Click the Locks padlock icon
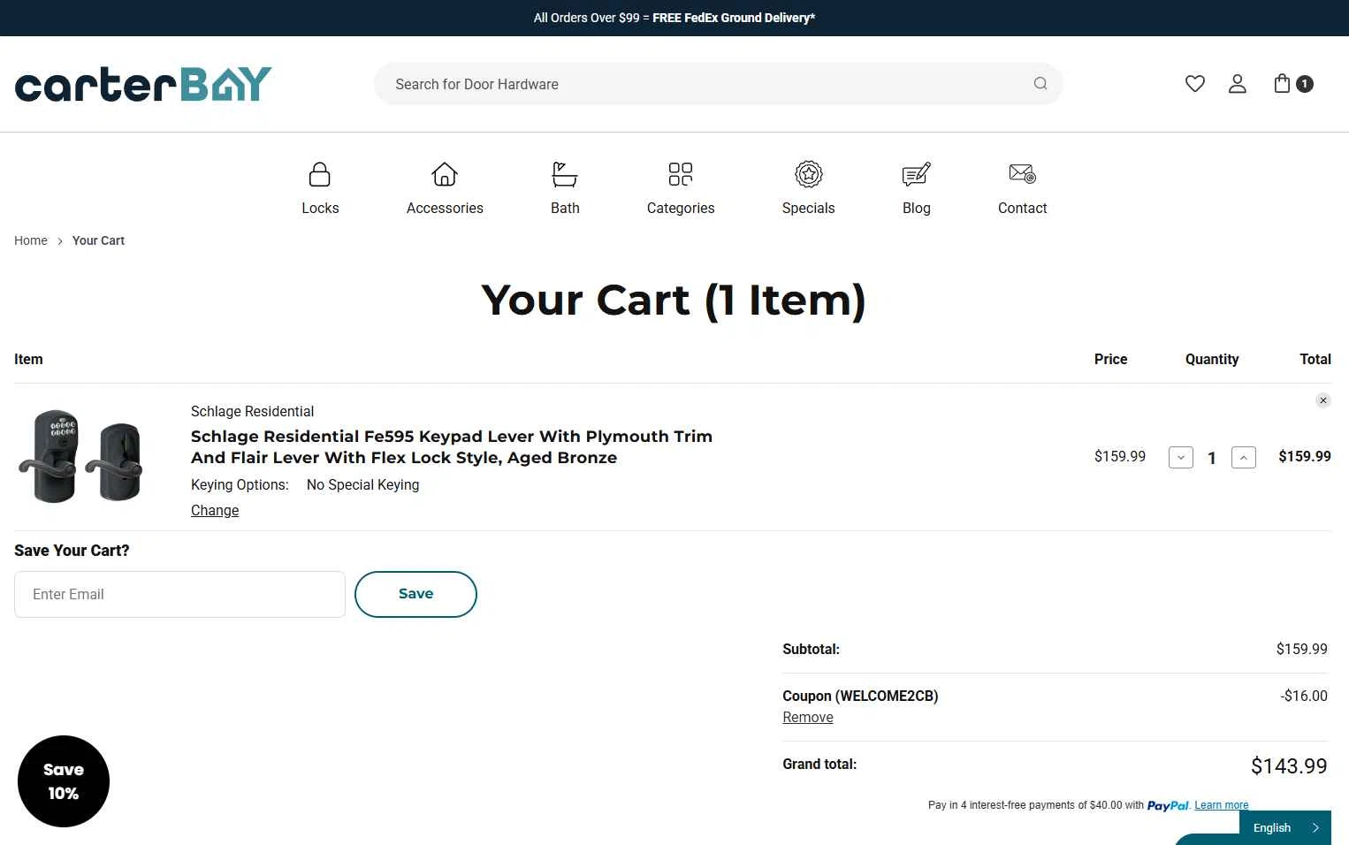Viewport: 1349px width, 845px height. click(x=320, y=174)
